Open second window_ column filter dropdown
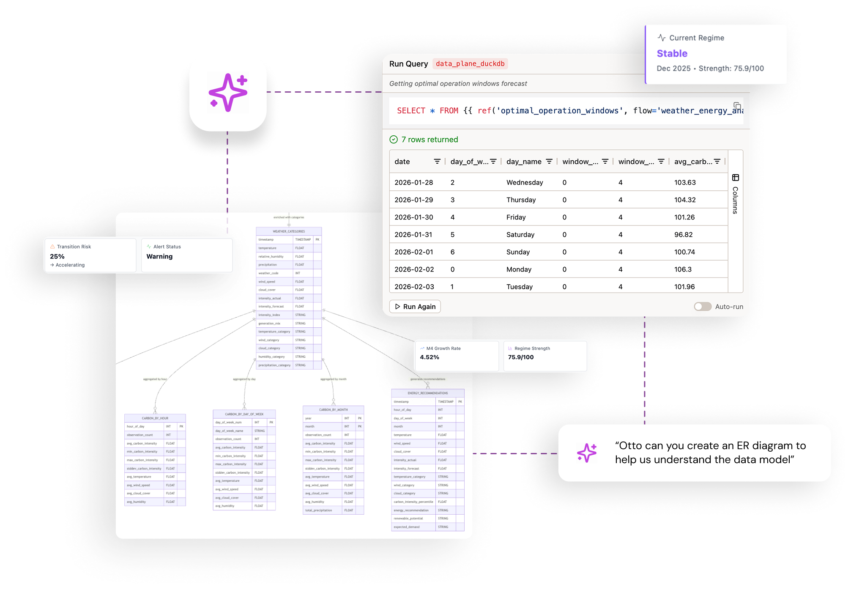Image resolution: width=851 pixels, height=590 pixels. point(661,162)
